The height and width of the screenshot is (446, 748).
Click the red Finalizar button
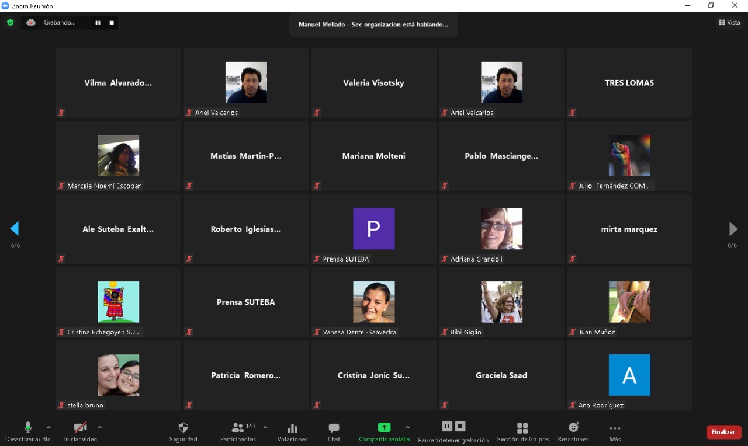(723, 432)
